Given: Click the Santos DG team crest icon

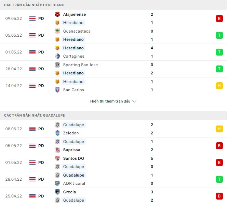Looking at the screenshot, I should tap(57, 158).
